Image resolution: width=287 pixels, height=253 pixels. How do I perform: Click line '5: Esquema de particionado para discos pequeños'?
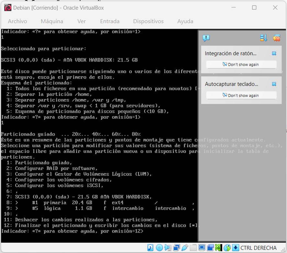coord(87,111)
